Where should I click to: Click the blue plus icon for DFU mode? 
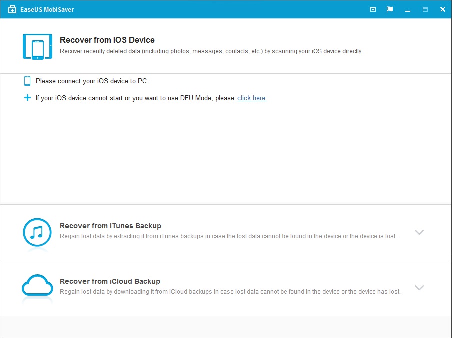[x=27, y=98]
